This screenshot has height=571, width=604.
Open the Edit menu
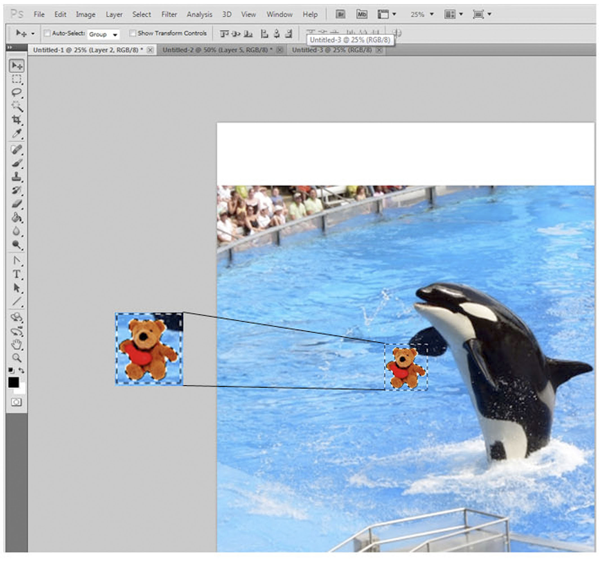pos(60,14)
